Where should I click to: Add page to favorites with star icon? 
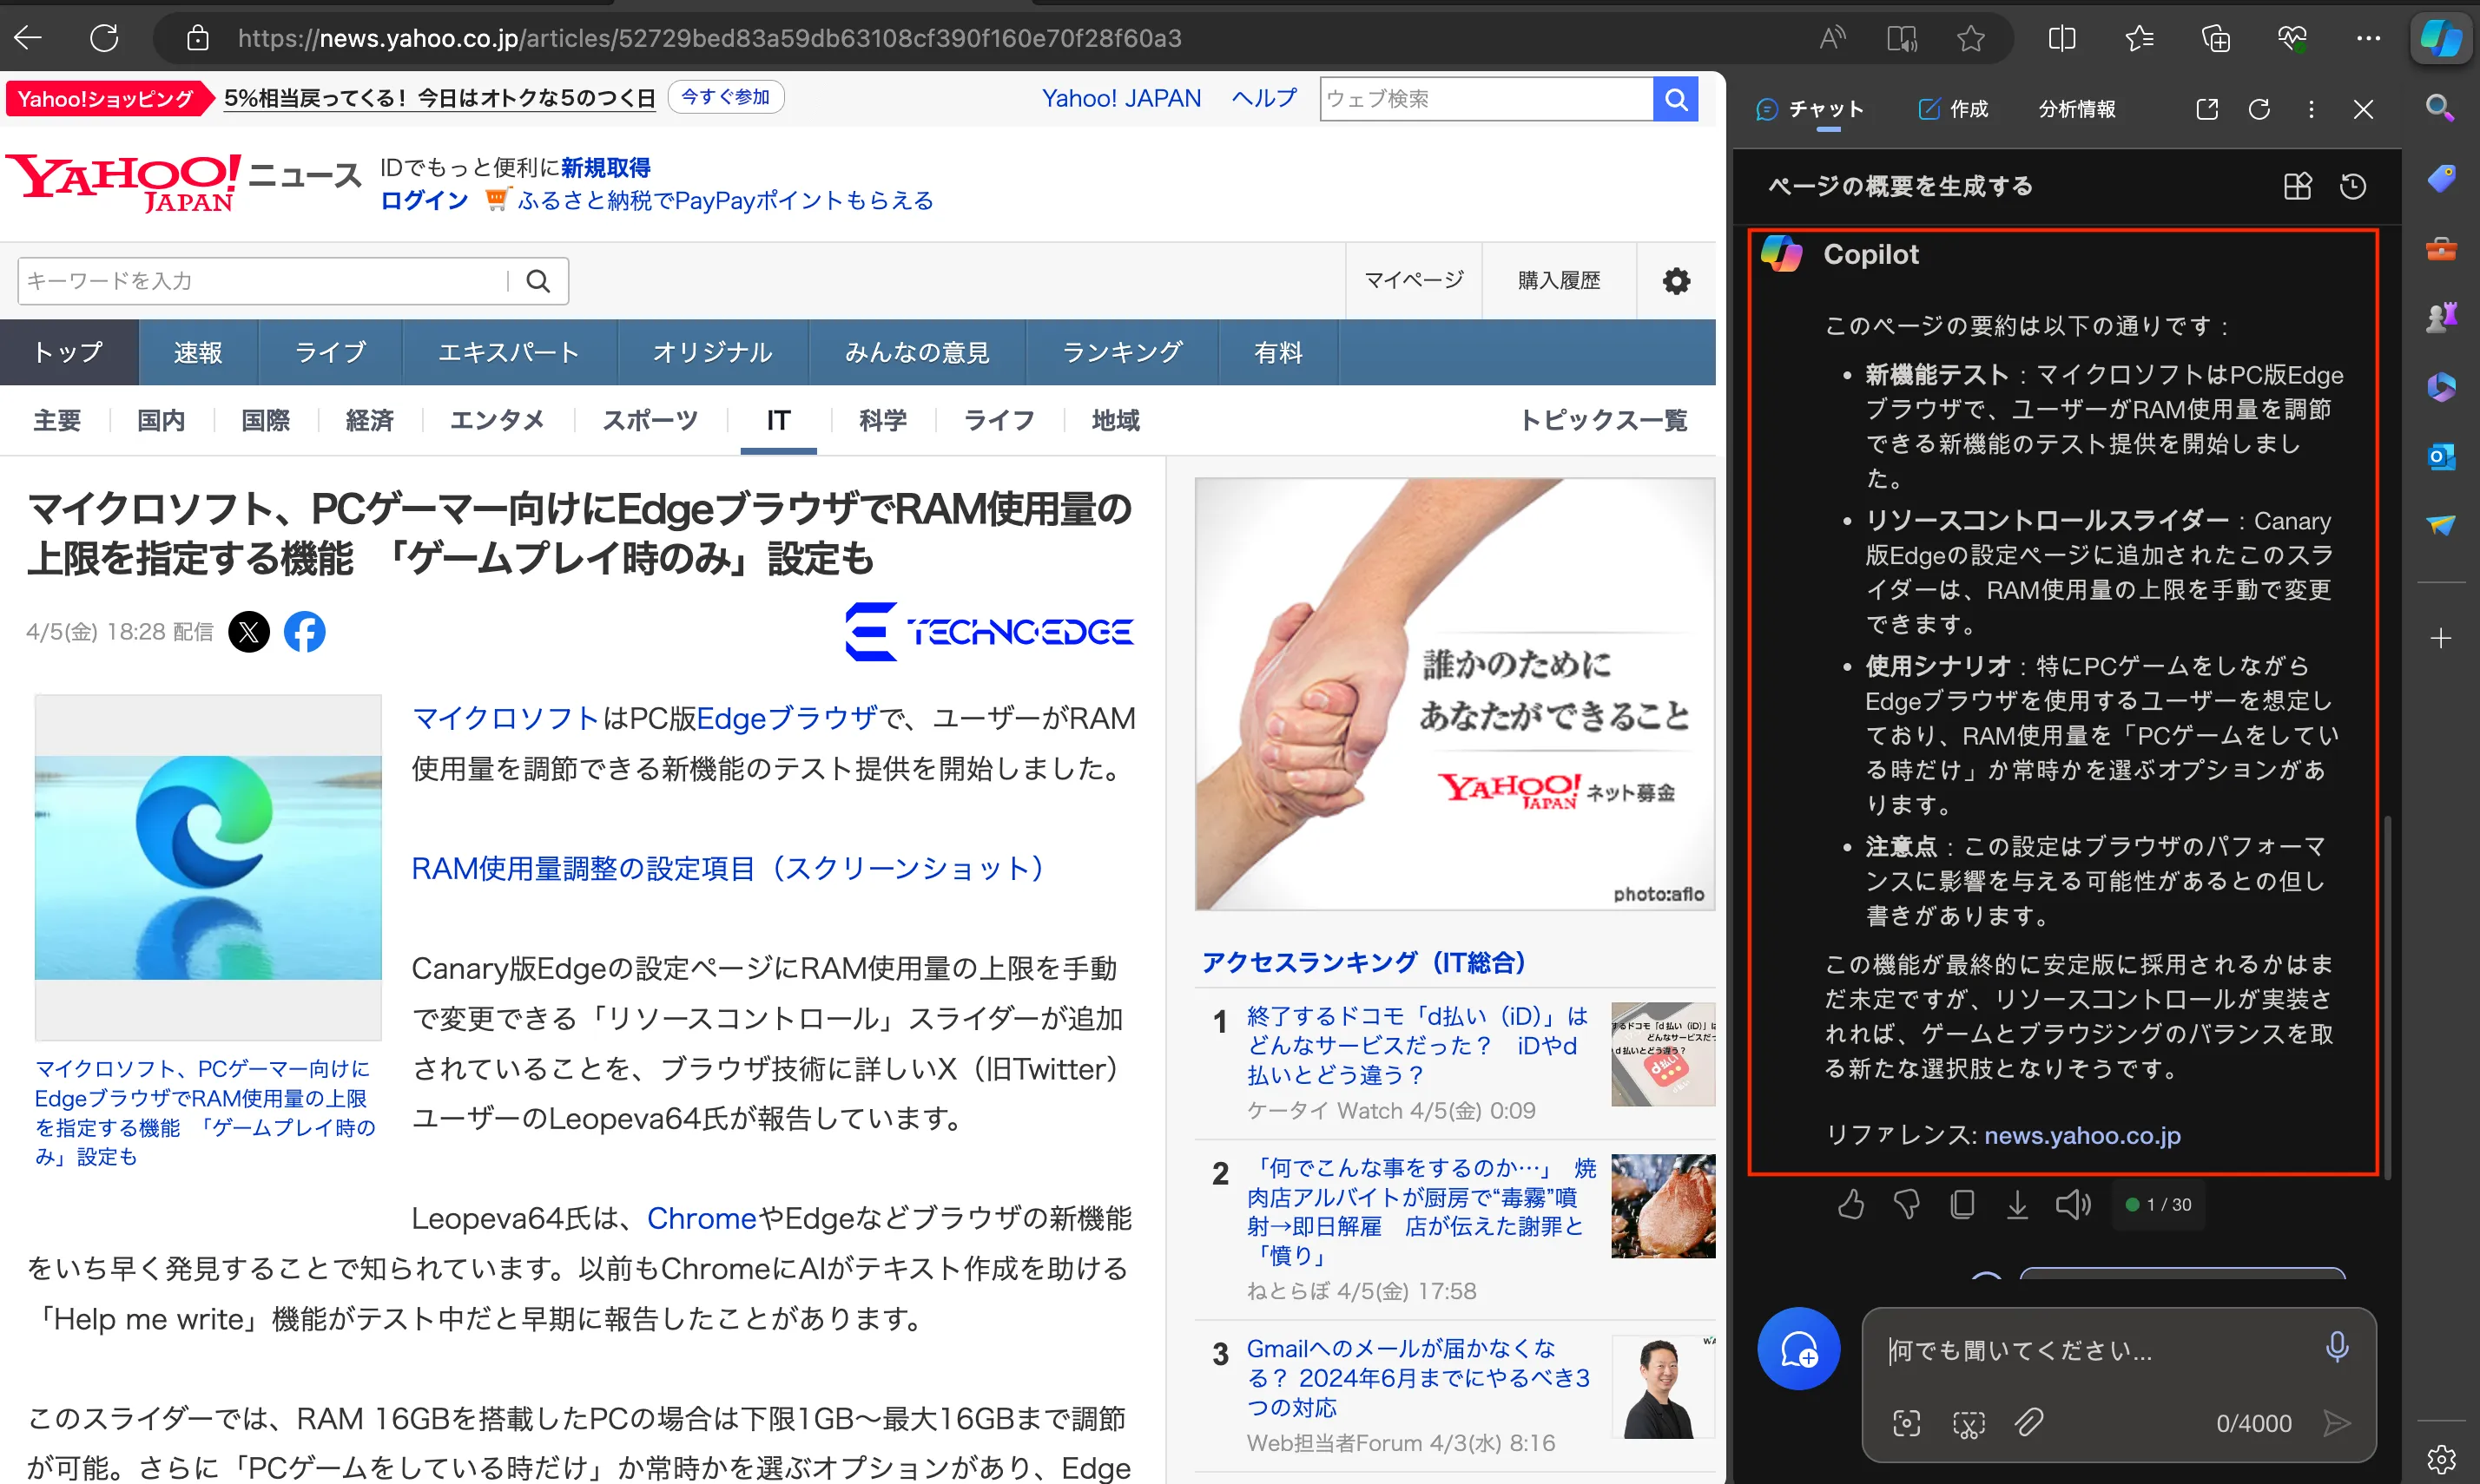(x=1971, y=38)
